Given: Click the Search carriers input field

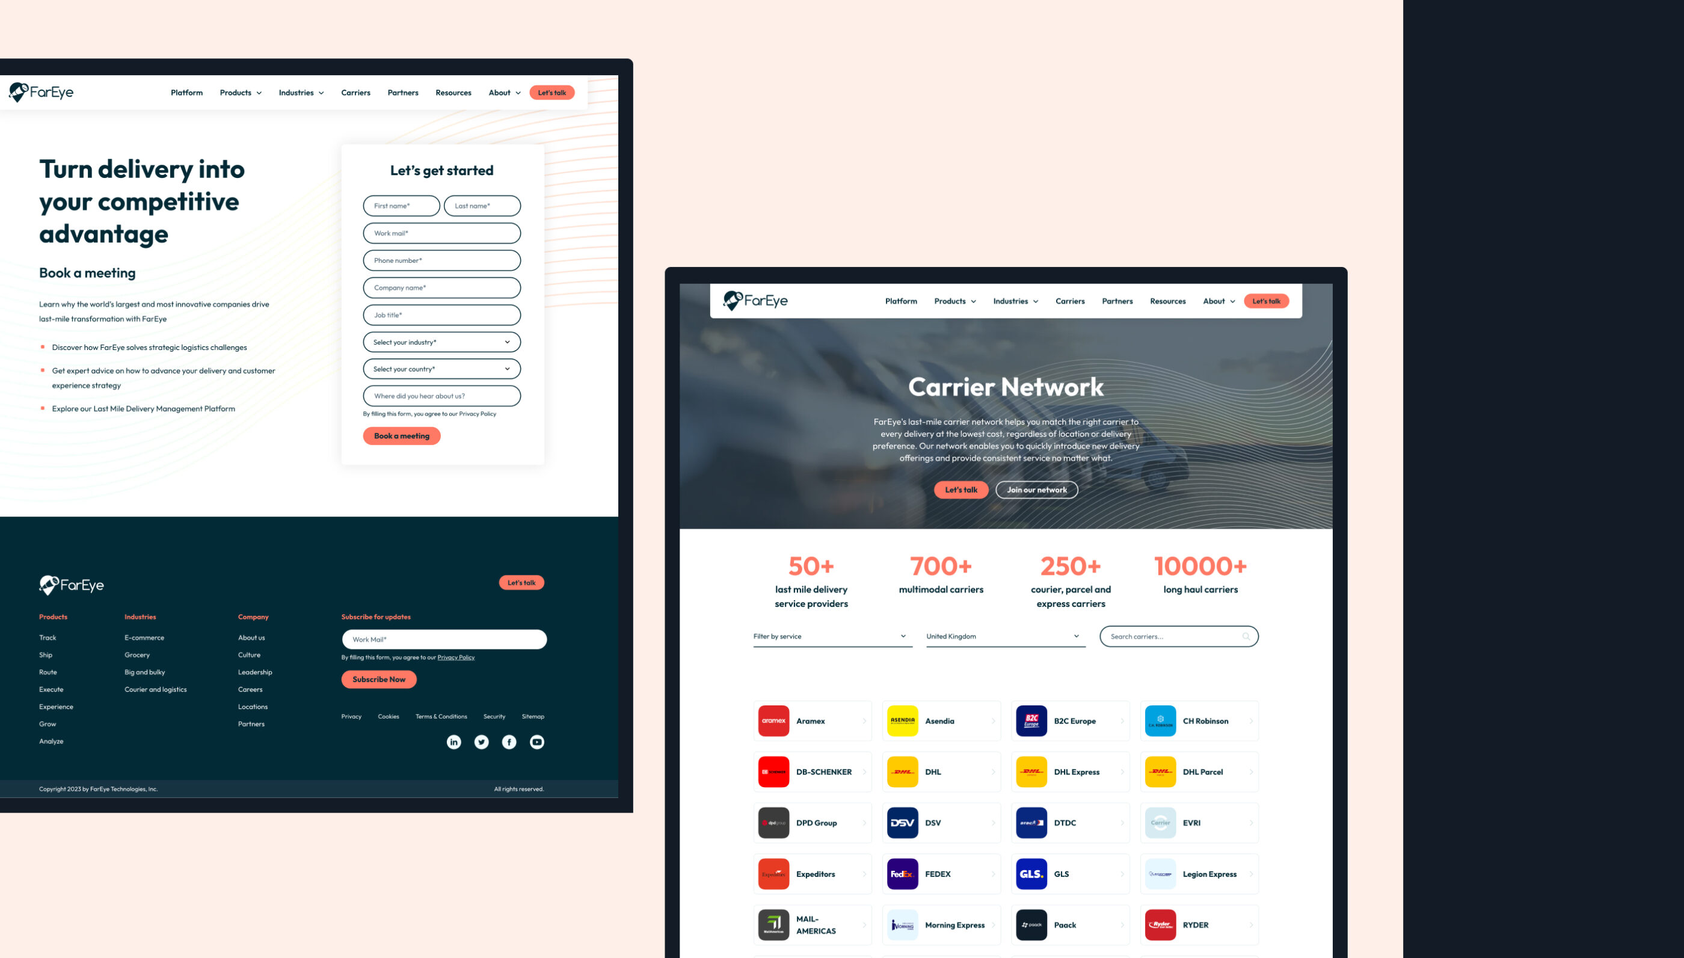Looking at the screenshot, I should pos(1176,635).
